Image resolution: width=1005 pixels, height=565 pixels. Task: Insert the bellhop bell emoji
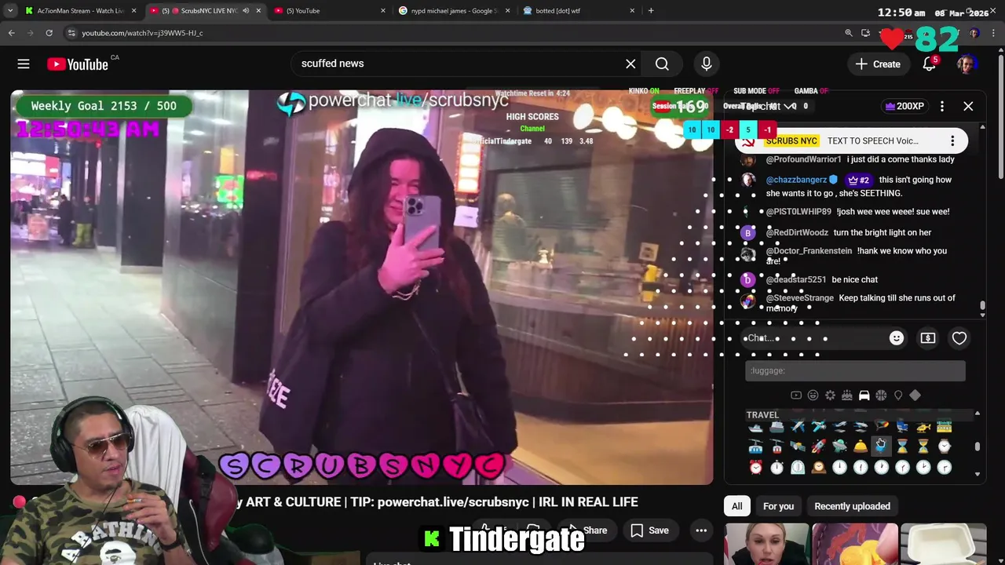pos(861,447)
